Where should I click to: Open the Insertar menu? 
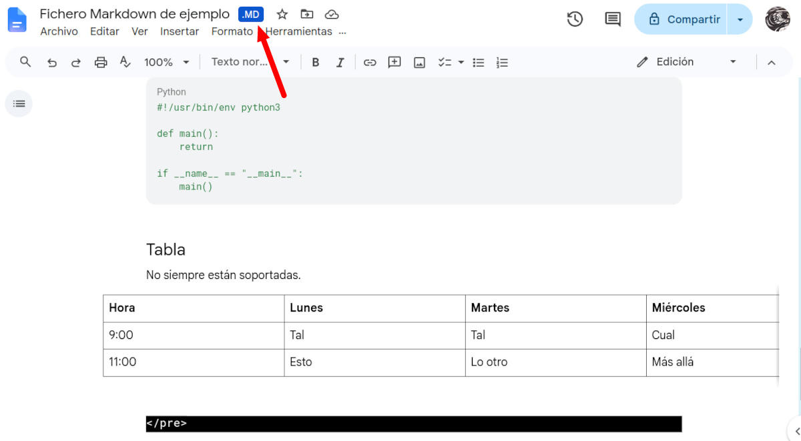tap(180, 31)
